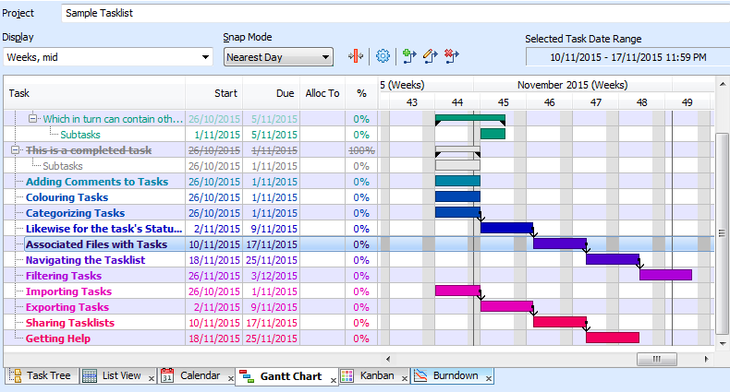Click the Delete Dependency red cross icon

point(452,56)
